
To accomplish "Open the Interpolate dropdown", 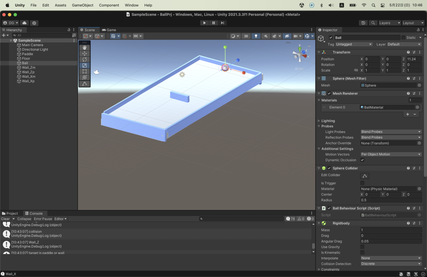I will coord(391,258).
